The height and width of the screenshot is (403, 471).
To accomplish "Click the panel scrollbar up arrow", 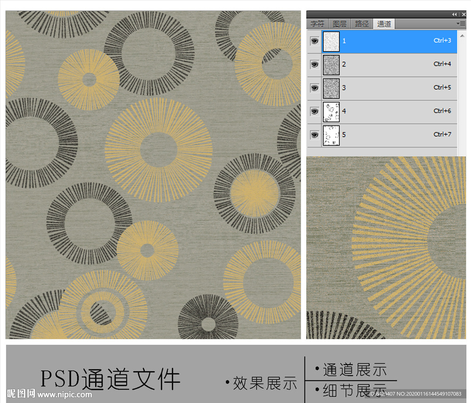I will tap(462, 36).
